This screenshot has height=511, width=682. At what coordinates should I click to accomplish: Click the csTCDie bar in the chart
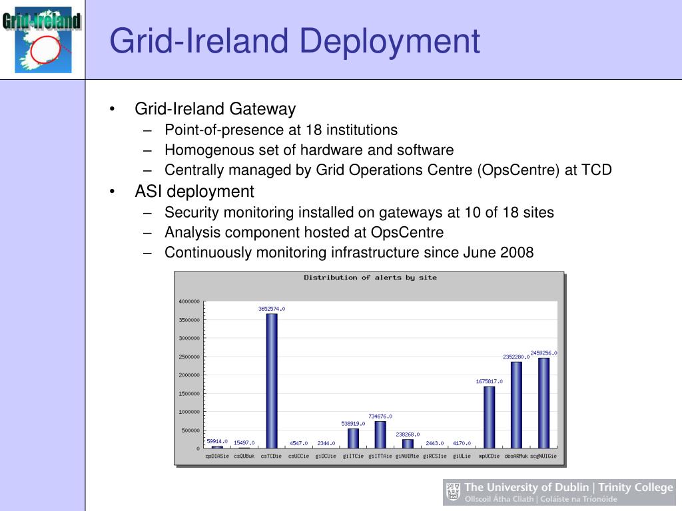pos(272,381)
